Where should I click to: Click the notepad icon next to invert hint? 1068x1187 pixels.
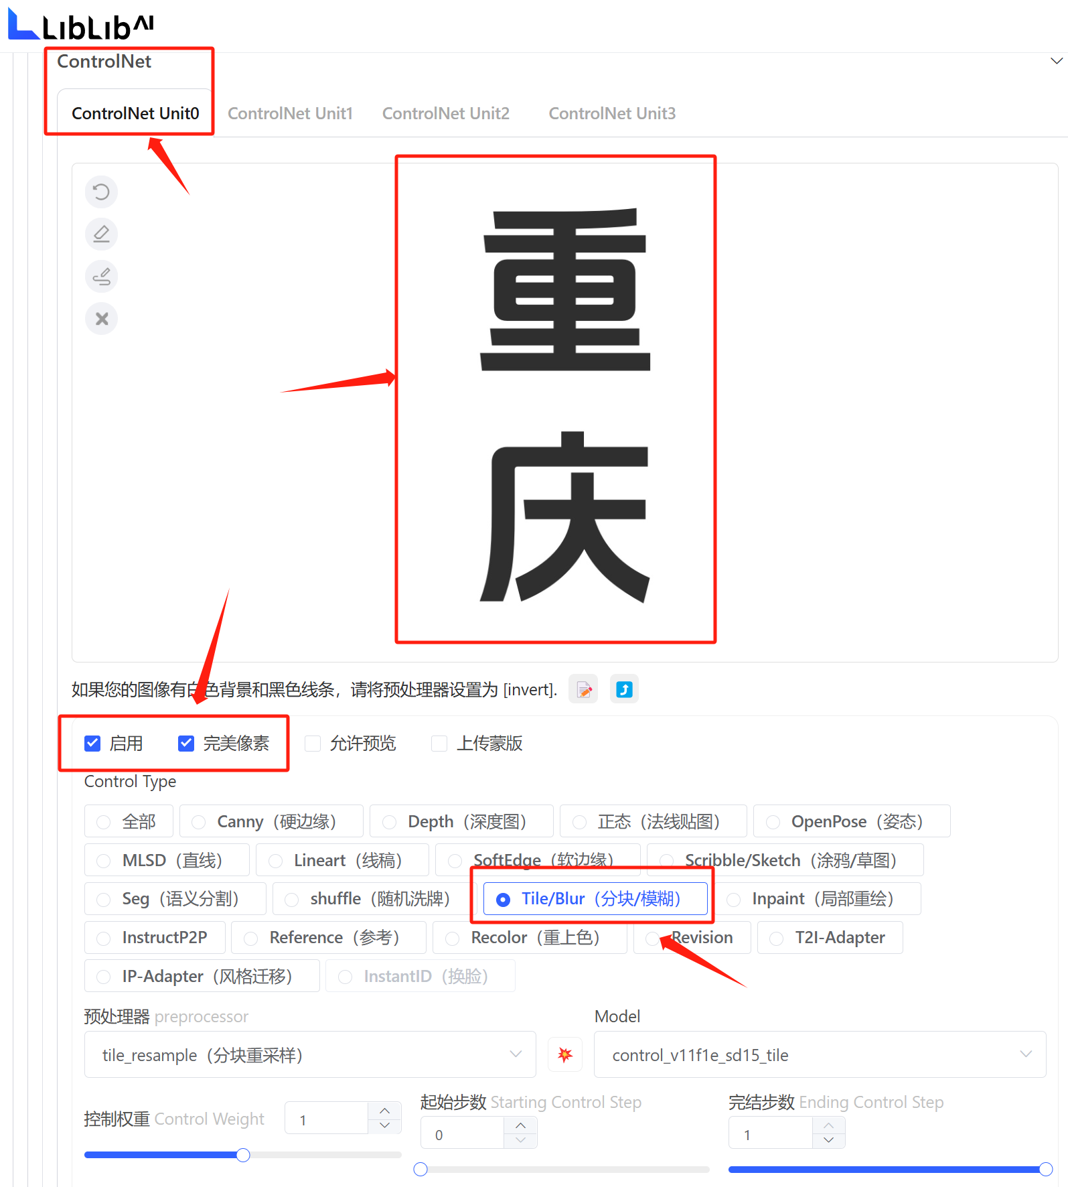pyautogui.click(x=583, y=689)
